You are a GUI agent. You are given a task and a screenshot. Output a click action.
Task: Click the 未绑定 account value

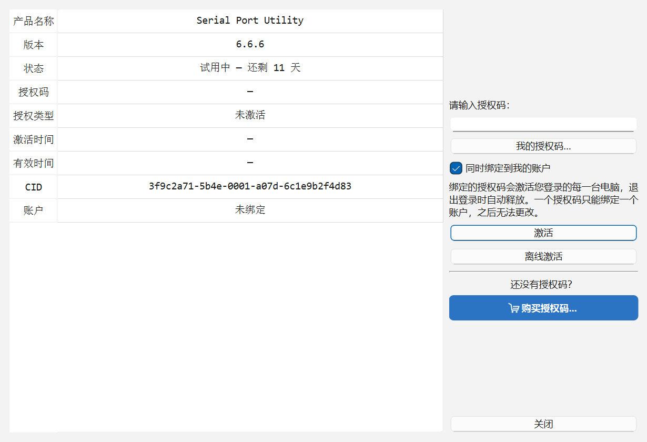[250, 210]
